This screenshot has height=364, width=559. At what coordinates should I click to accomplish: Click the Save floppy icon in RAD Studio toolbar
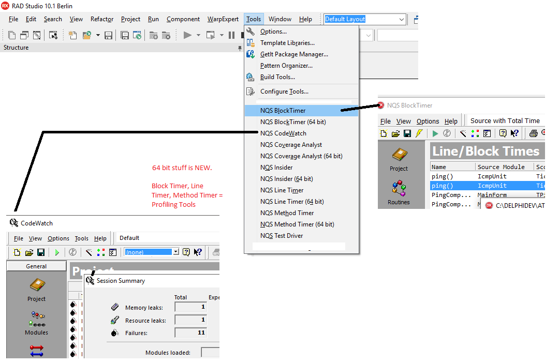coord(108,35)
